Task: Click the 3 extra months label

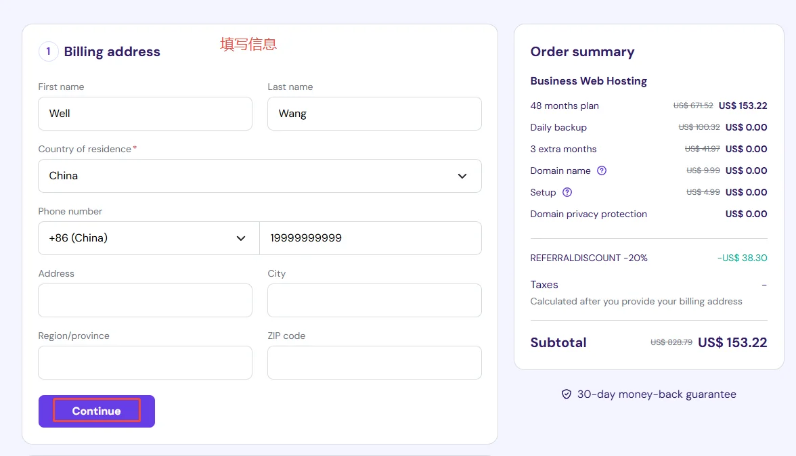Action: (x=563, y=149)
